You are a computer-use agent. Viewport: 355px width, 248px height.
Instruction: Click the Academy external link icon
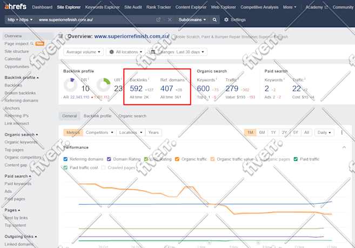(x=326, y=7)
